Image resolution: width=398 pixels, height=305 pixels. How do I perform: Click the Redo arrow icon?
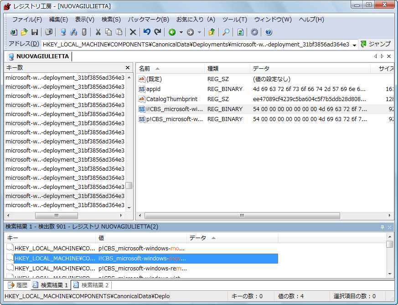(x=157, y=32)
